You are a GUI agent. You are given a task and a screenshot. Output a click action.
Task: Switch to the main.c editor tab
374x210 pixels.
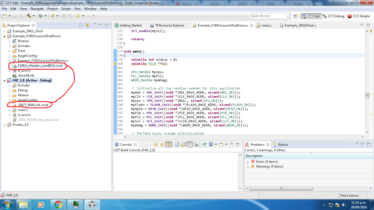(x=266, y=25)
